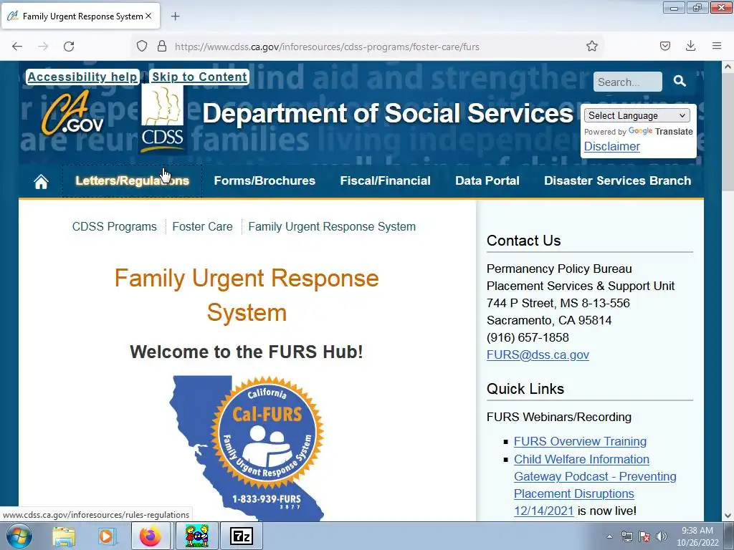
Task: Click the Firefox taskbar icon
Action: [151, 536]
